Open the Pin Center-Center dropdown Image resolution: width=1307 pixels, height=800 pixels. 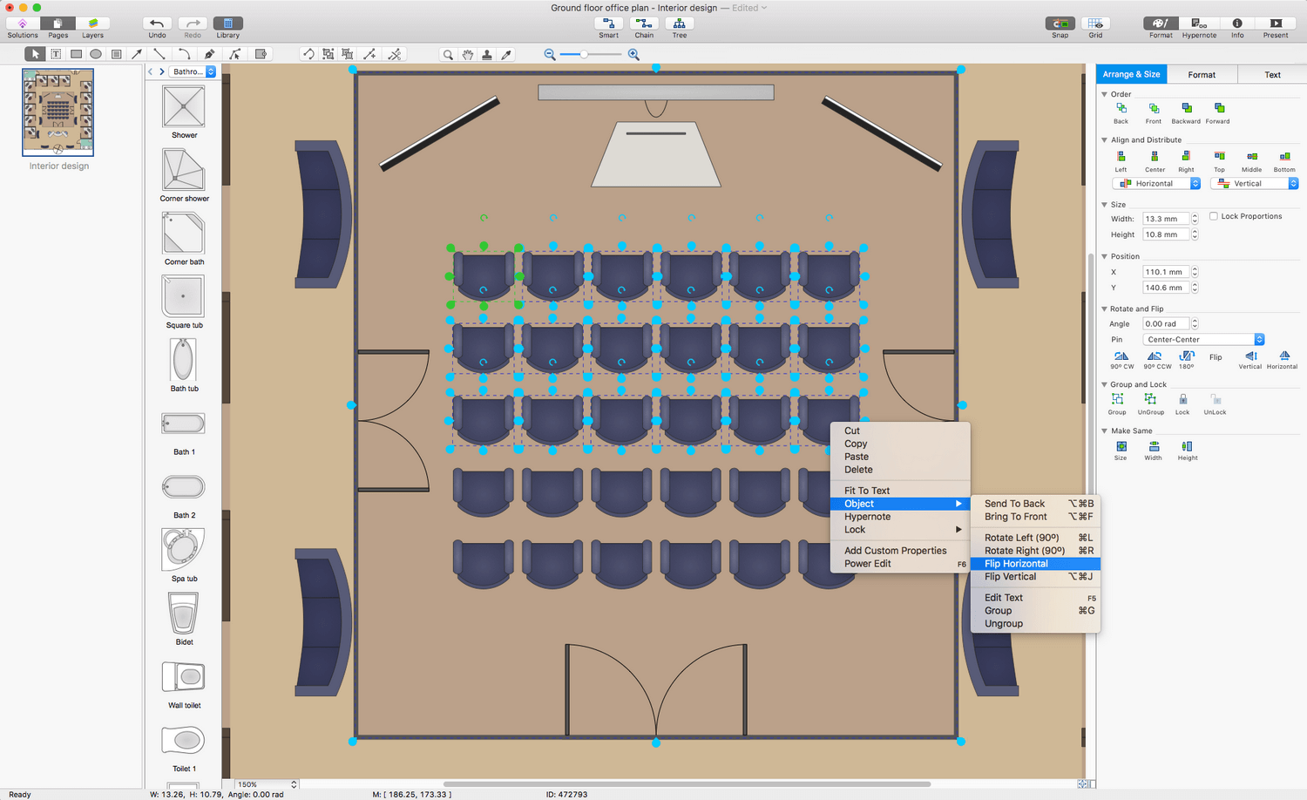tap(1203, 340)
